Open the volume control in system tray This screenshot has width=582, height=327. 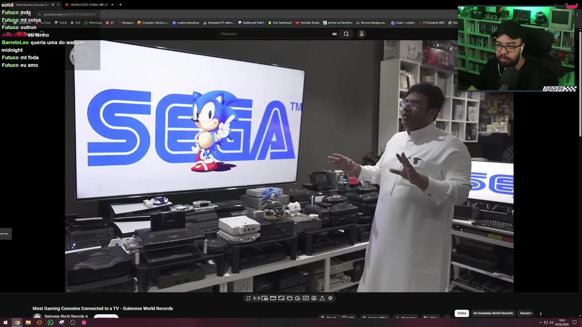click(x=551, y=322)
